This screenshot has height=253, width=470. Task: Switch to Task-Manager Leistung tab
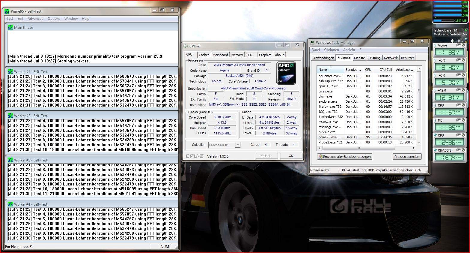coord(374,58)
